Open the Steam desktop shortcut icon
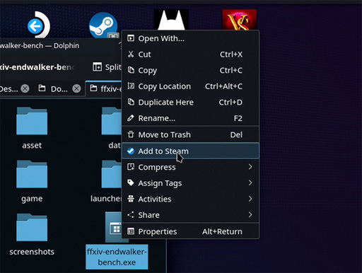Viewport: 362px width, 273px height. pyautogui.click(x=103, y=25)
